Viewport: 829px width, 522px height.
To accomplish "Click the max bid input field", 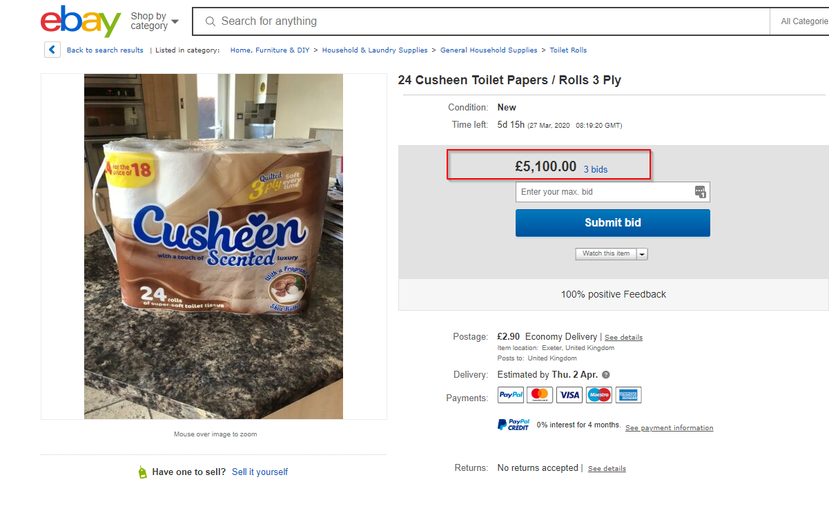I will (604, 192).
